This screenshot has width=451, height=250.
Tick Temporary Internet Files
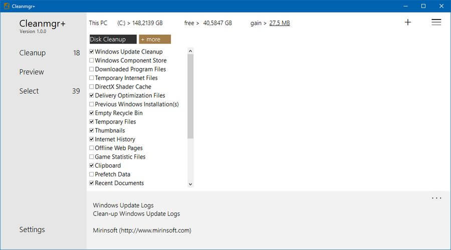92,78
